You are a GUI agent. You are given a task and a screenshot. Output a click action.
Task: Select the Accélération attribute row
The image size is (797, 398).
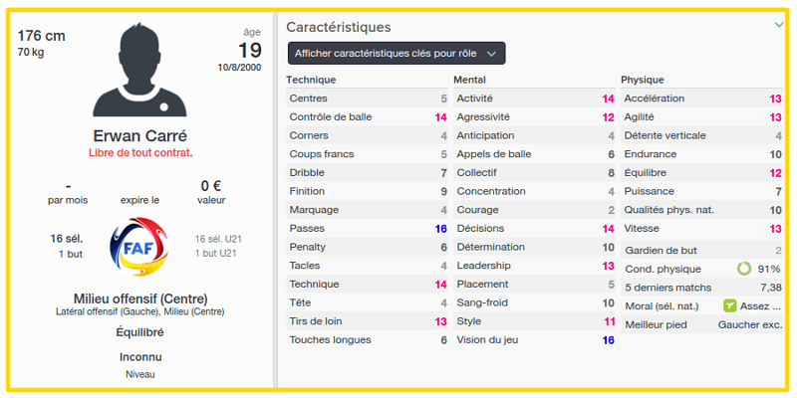(702, 99)
